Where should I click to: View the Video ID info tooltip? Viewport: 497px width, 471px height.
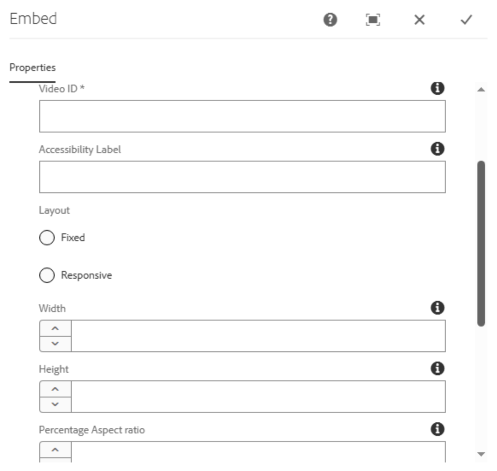pos(438,88)
